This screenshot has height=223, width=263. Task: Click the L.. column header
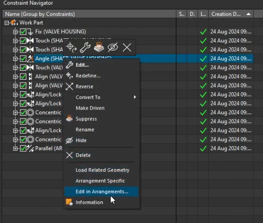point(203,14)
